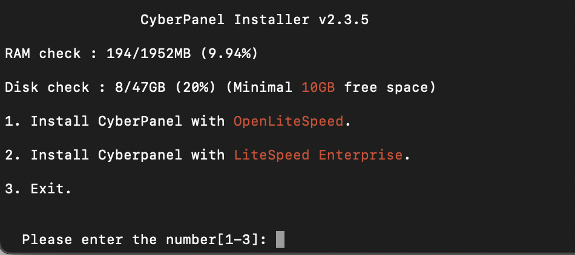The image size is (575, 255).
Task: Click the 194/1952MB RAM value
Action: (148, 54)
